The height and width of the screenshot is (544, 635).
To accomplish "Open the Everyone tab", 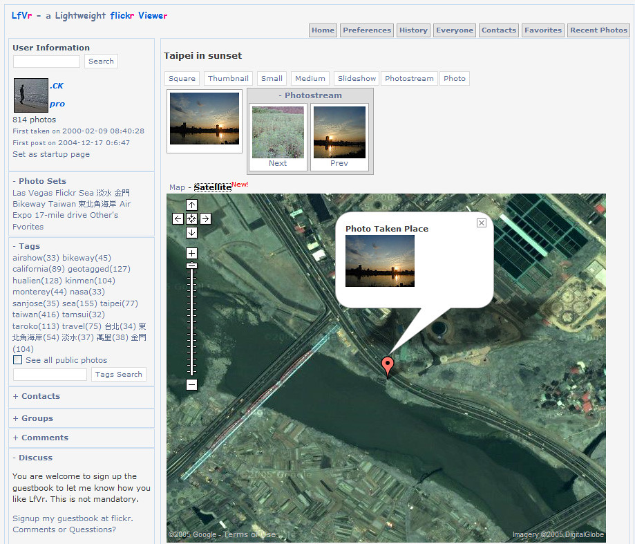I will point(455,30).
